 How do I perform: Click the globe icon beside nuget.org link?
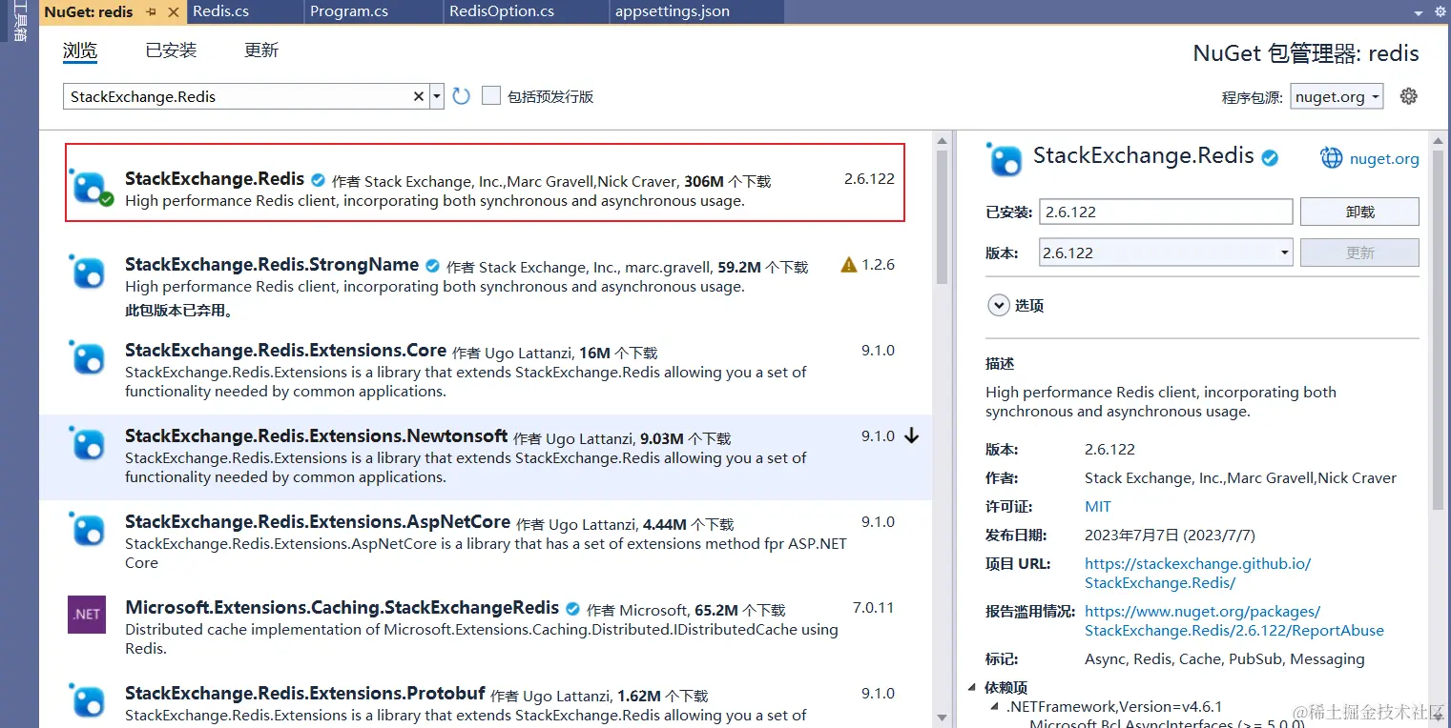click(x=1331, y=158)
